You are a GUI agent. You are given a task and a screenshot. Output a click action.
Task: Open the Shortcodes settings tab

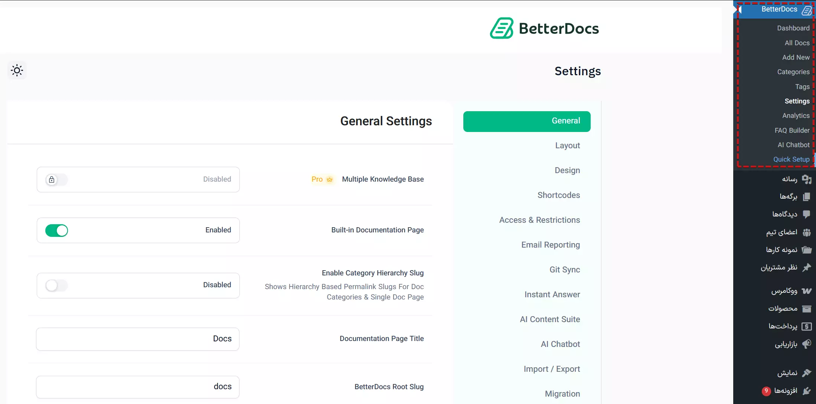point(559,195)
